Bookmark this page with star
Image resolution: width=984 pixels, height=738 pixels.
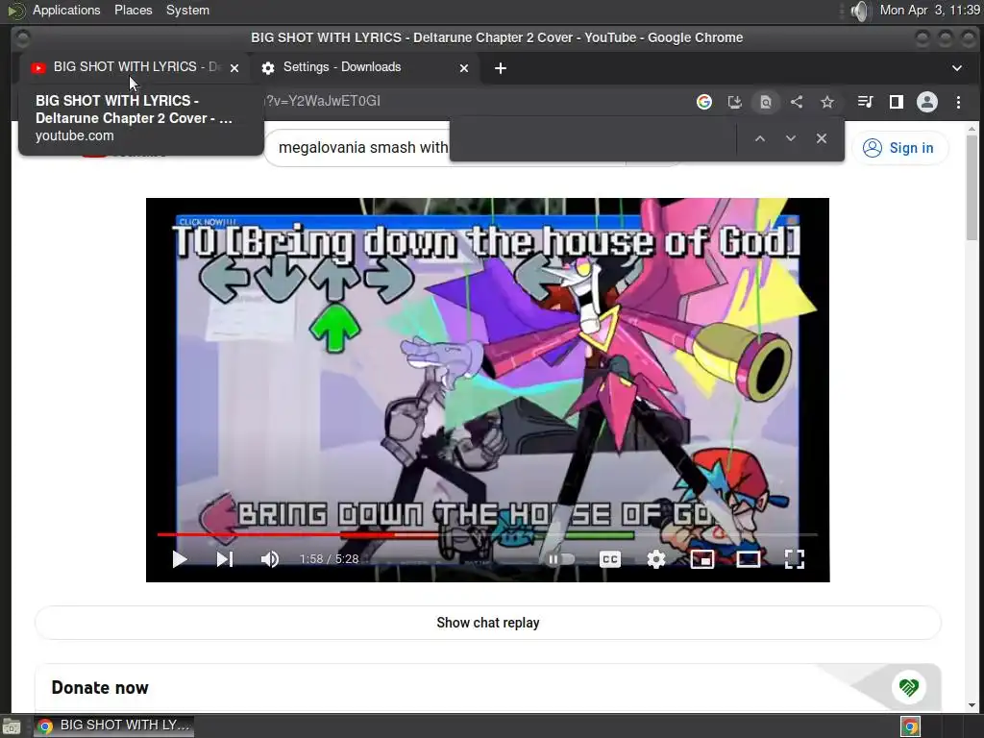point(827,102)
